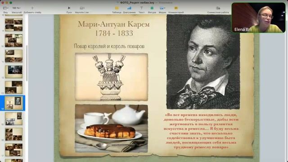Select slide 9 thumbnail in the navigator
Screen dimensions: 288x162
pyautogui.click(x=14, y=25)
